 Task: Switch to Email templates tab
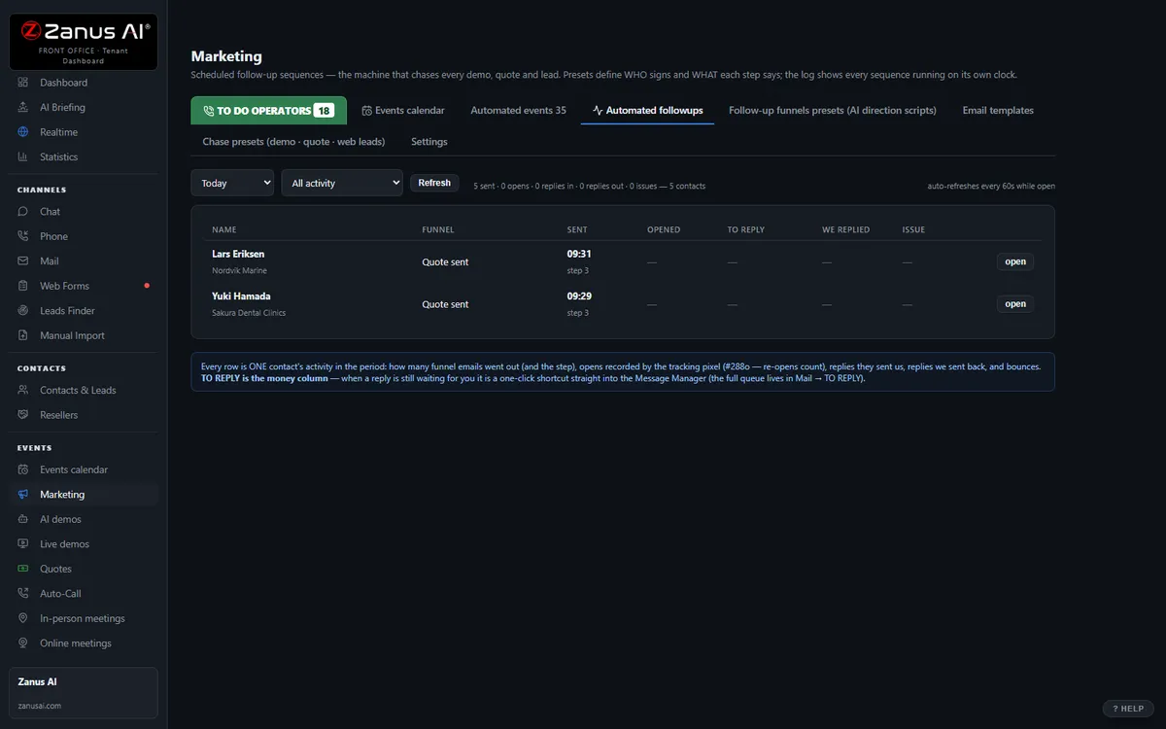tap(998, 111)
